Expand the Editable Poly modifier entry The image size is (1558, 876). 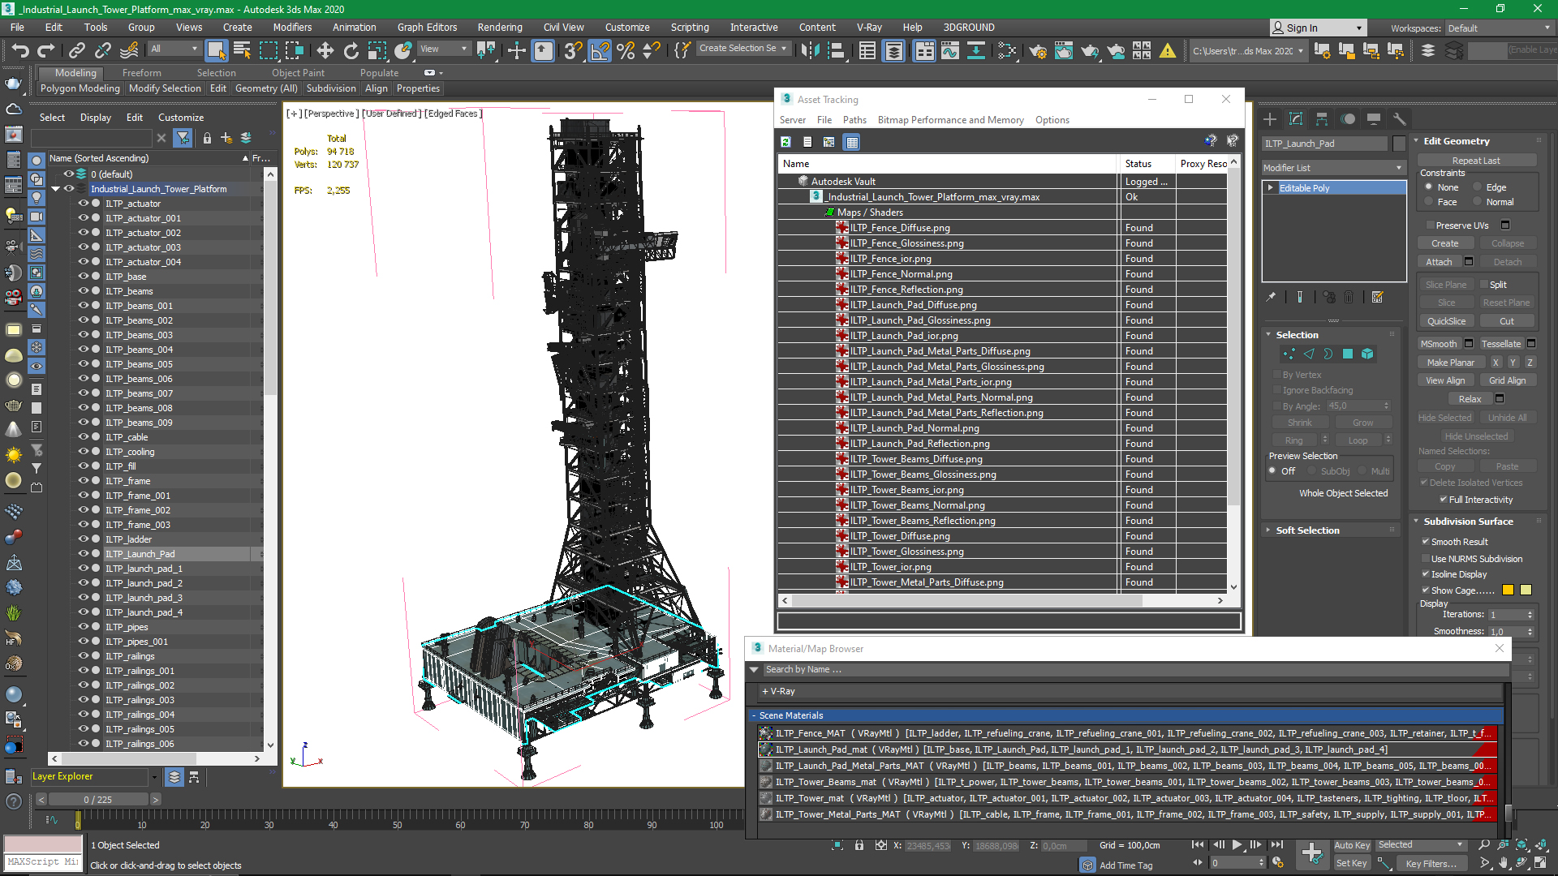point(1271,188)
